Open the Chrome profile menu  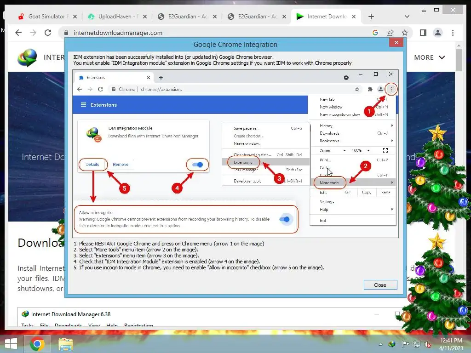[x=438, y=33]
